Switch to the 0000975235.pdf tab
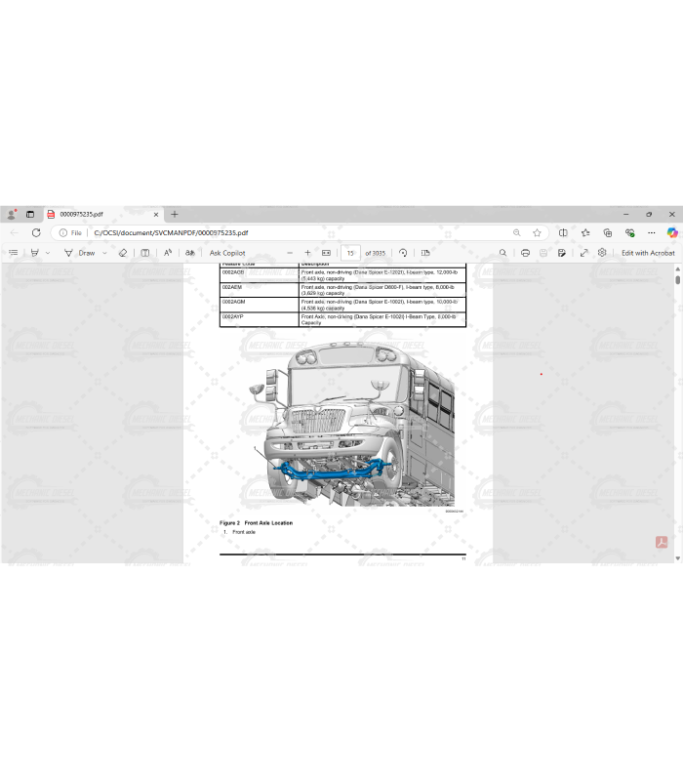The height and width of the screenshot is (781, 683). pos(98,214)
